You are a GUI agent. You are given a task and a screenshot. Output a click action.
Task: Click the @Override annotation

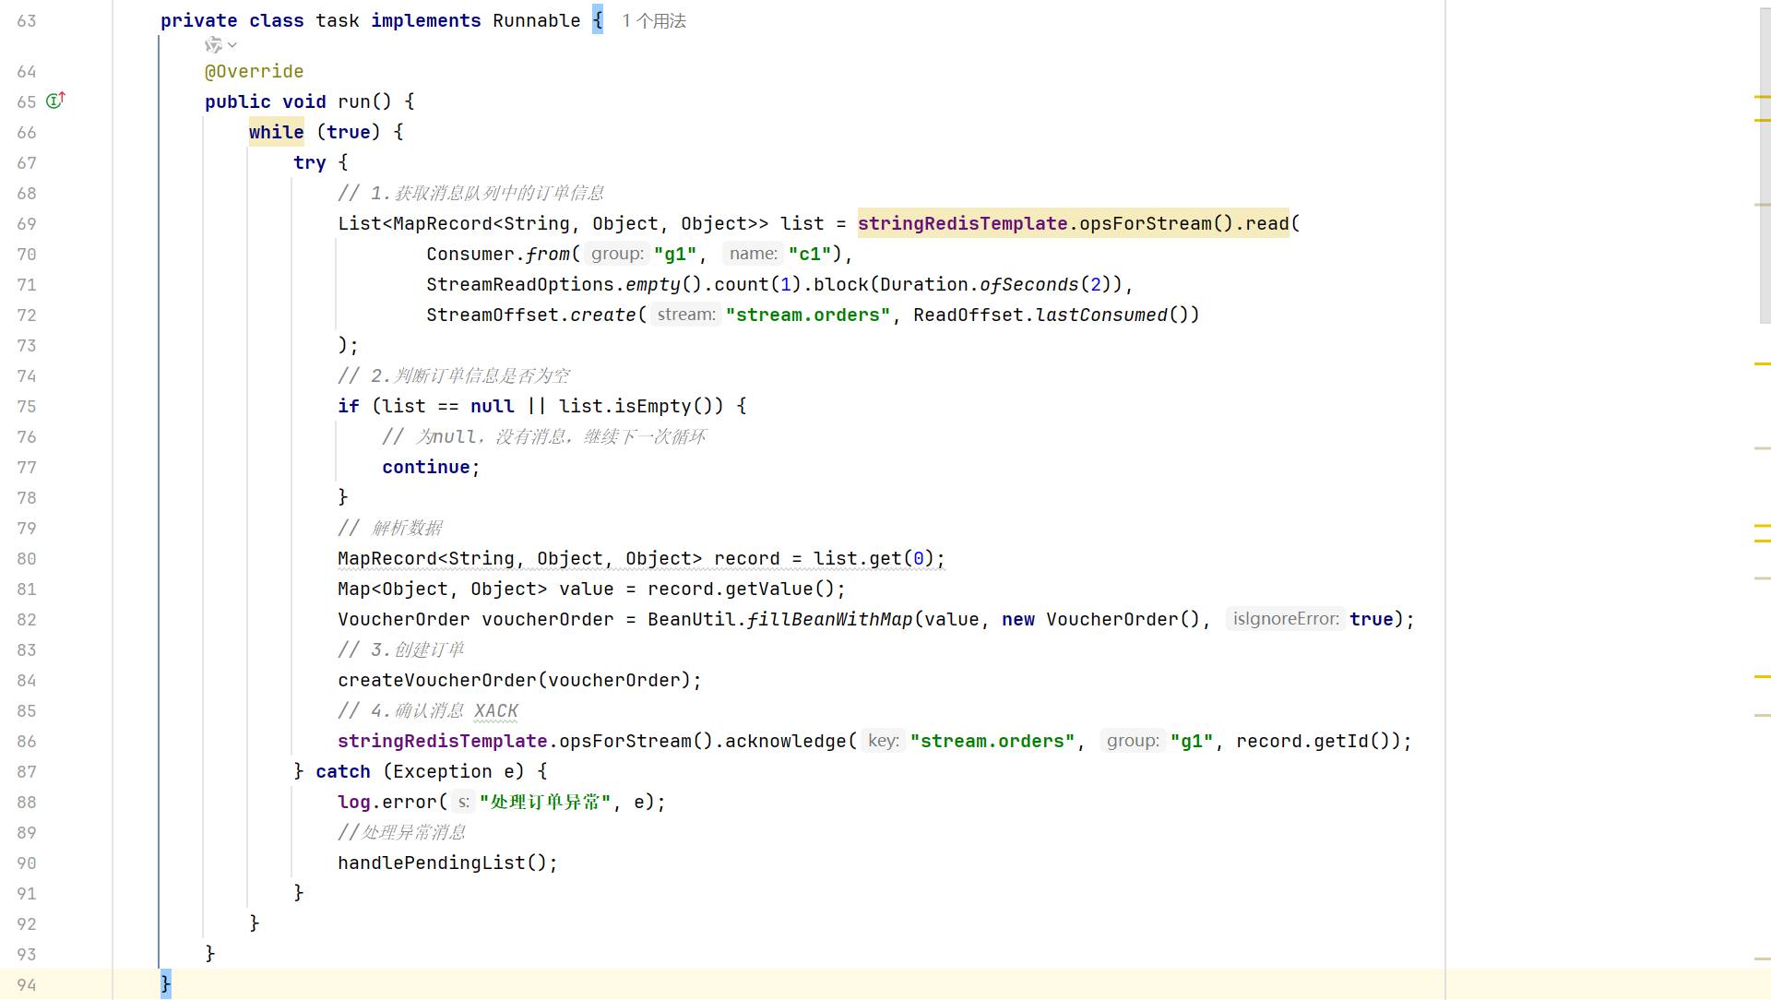(254, 71)
